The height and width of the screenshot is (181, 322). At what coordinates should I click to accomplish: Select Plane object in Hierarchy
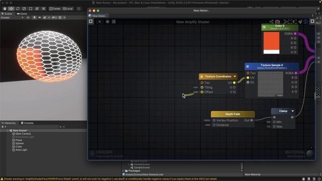click(x=17, y=140)
